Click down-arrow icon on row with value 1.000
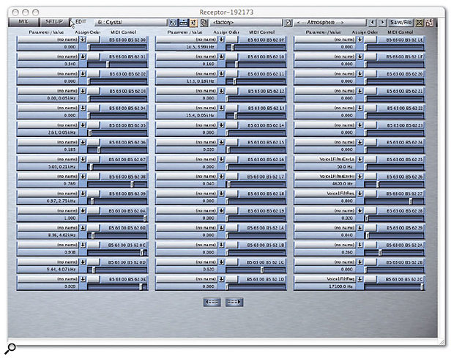The height and width of the screenshot is (359, 454). pos(83,210)
